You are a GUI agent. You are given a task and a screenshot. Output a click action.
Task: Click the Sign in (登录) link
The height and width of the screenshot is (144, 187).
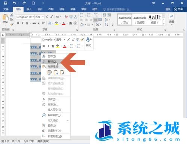pos(168,9)
